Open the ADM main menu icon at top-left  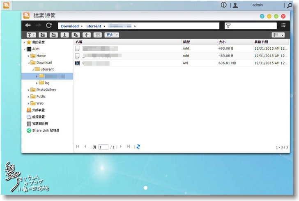coord(6,5)
